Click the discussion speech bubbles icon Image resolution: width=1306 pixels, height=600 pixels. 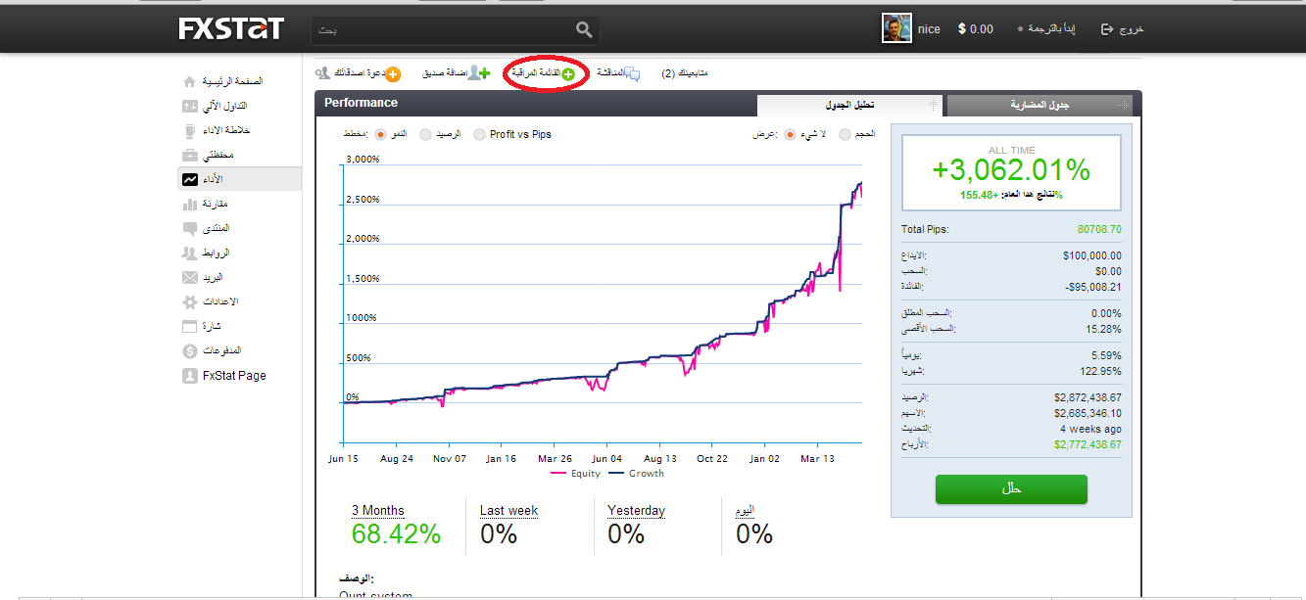pos(632,74)
